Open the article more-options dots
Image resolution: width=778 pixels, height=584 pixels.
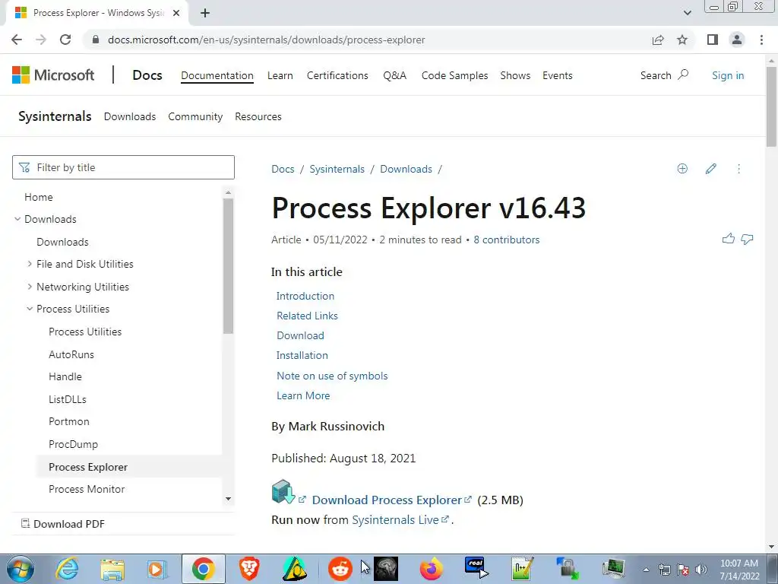(738, 169)
